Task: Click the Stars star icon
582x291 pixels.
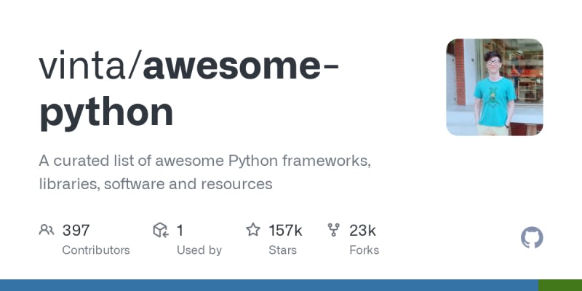Action: point(253,230)
